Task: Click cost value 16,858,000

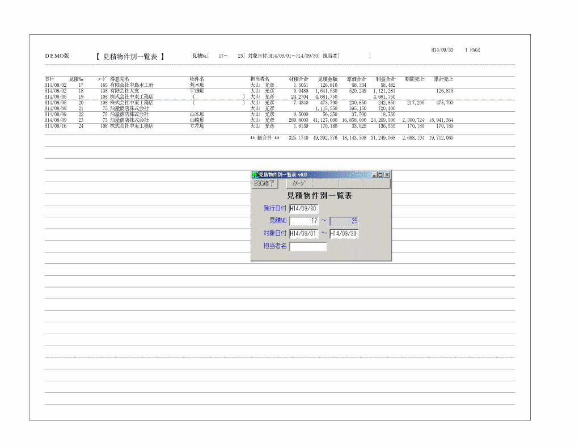Action: pos(354,120)
